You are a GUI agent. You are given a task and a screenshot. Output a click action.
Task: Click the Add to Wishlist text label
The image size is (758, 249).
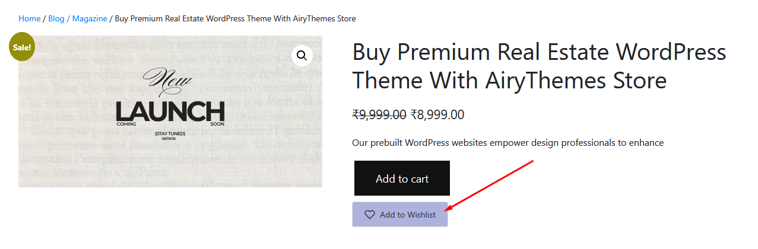tap(408, 215)
